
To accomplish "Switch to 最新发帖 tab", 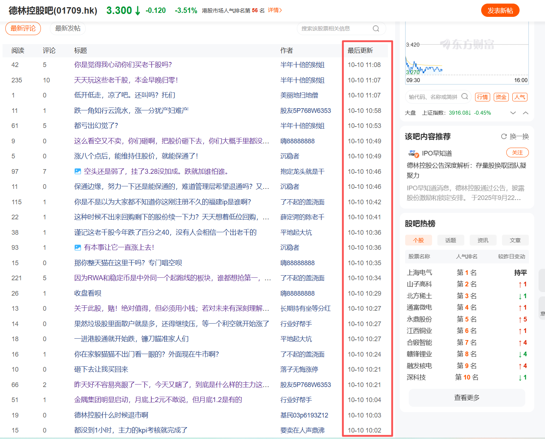I will tap(68, 28).
